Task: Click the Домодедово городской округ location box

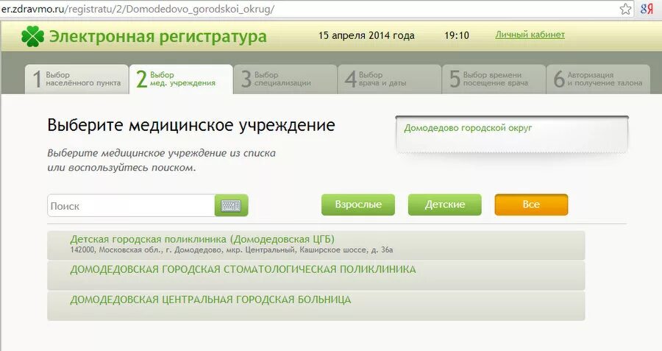Action: point(512,134)
